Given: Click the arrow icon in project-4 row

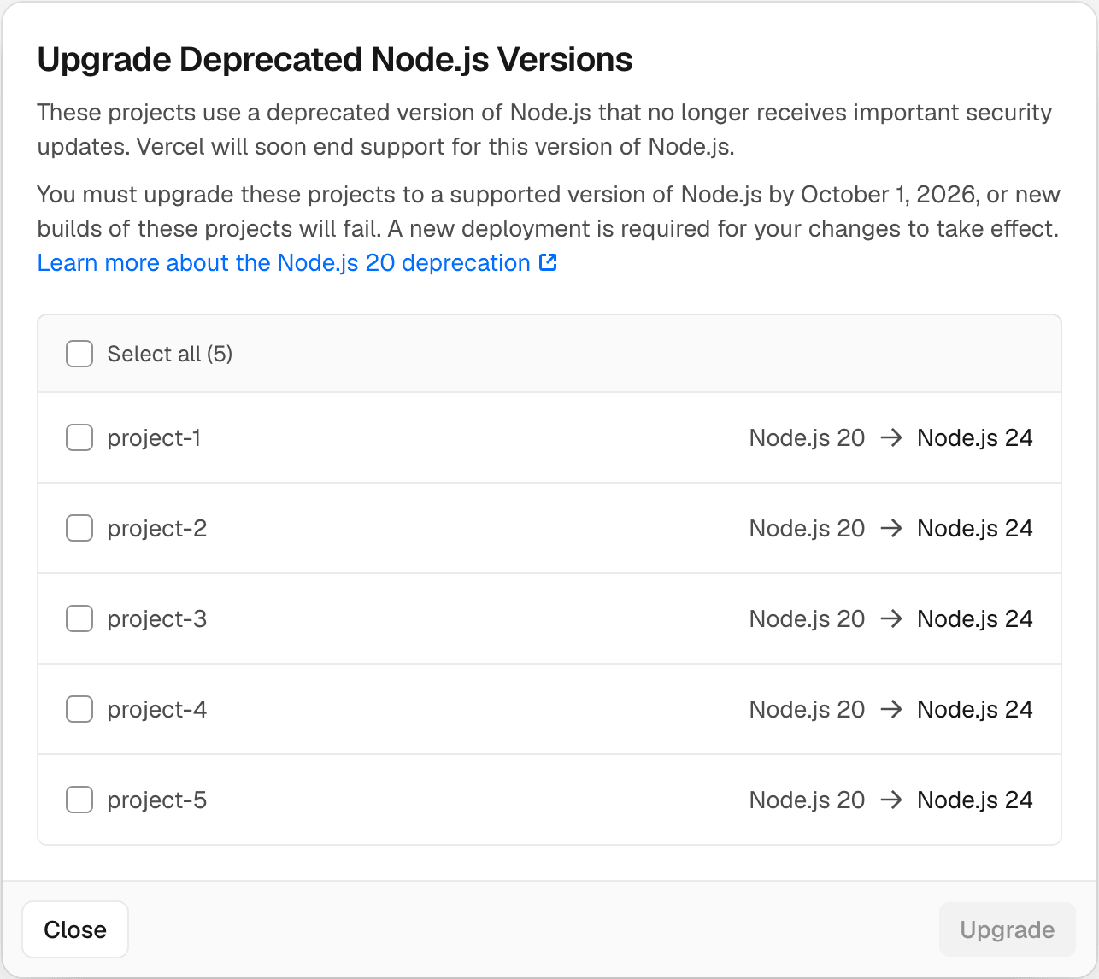Looking at the screenshot, I should [x=891, y=709].
